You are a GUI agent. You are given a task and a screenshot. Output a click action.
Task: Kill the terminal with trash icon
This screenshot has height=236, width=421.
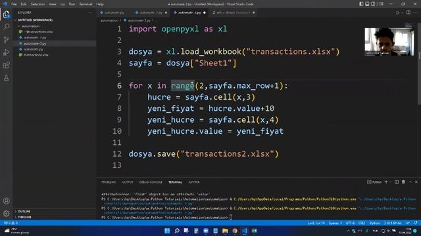coord(403,182)
